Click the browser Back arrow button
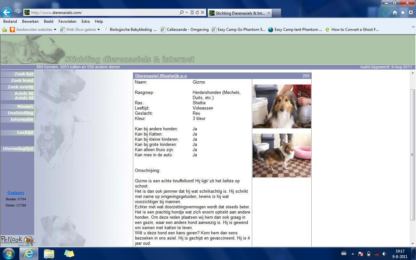Screen dimensions: 416x260 coord(6,12)
